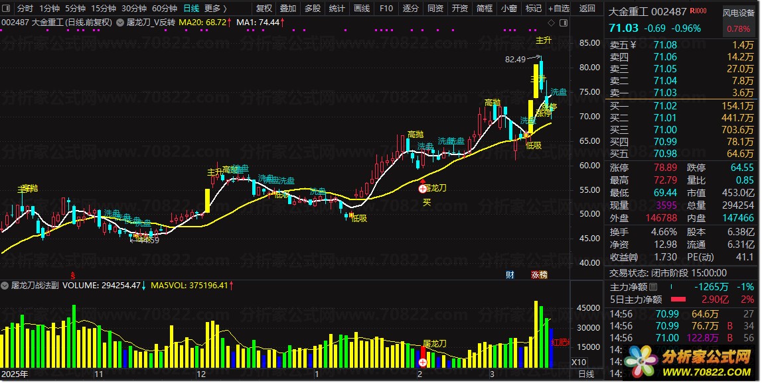
Task: Add stock via +自选 button
Action: pos(559,8)
